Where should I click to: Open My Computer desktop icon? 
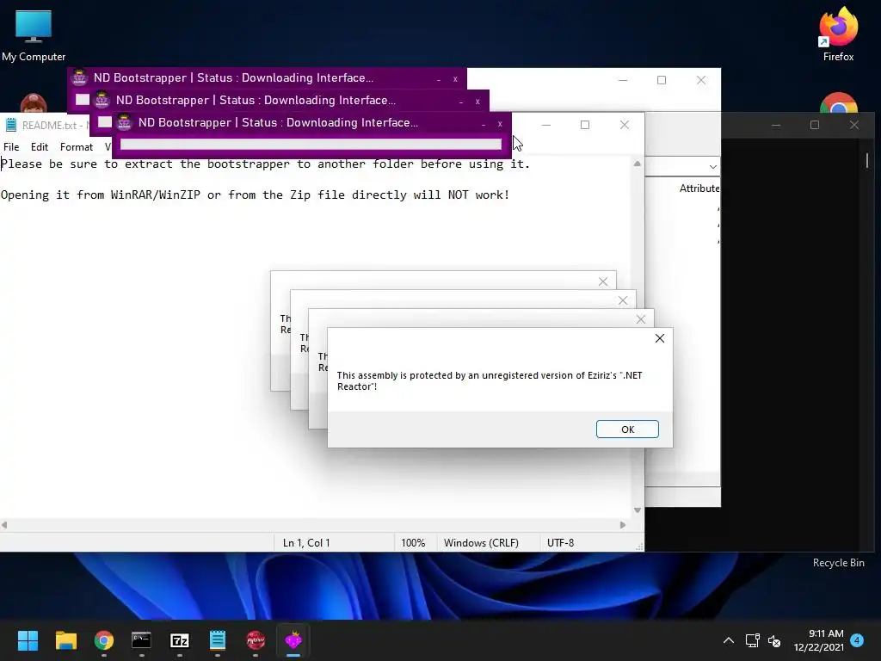pos(34,35)
